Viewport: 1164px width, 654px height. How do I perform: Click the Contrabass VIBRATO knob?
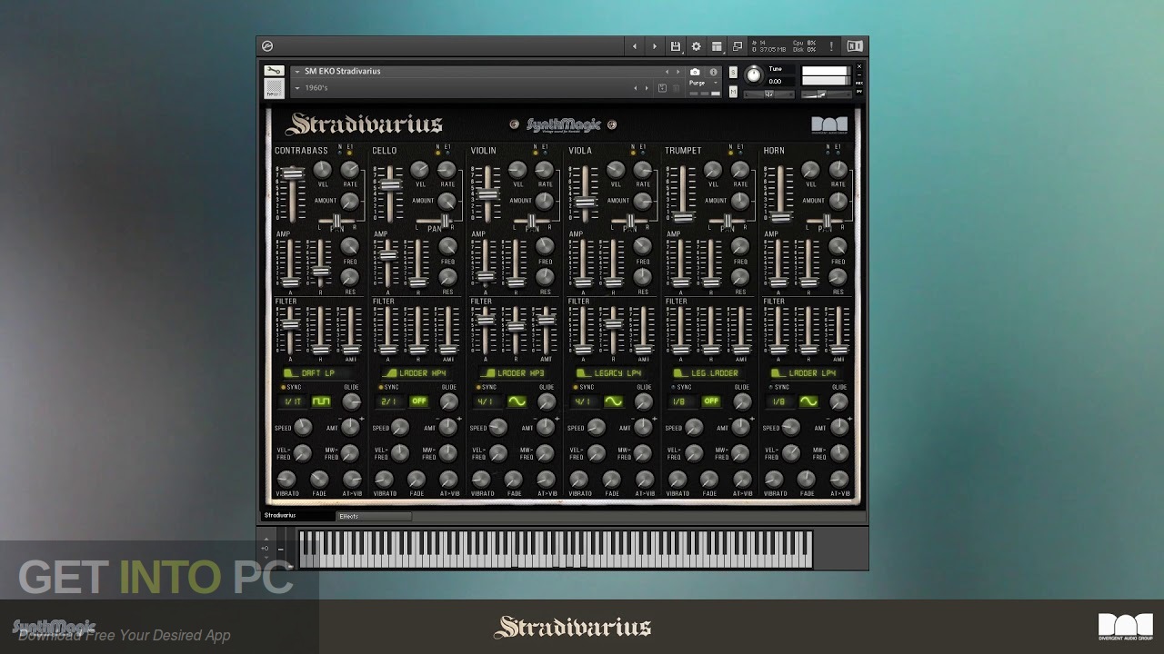[286, 479]
